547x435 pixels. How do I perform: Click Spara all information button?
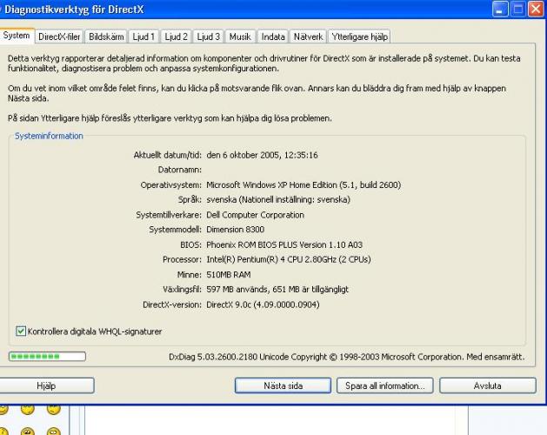click(x=384, y=385)
